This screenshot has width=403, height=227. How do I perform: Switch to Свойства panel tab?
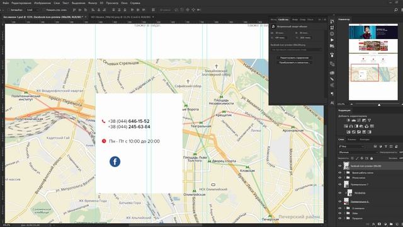[x=283, y=20]
